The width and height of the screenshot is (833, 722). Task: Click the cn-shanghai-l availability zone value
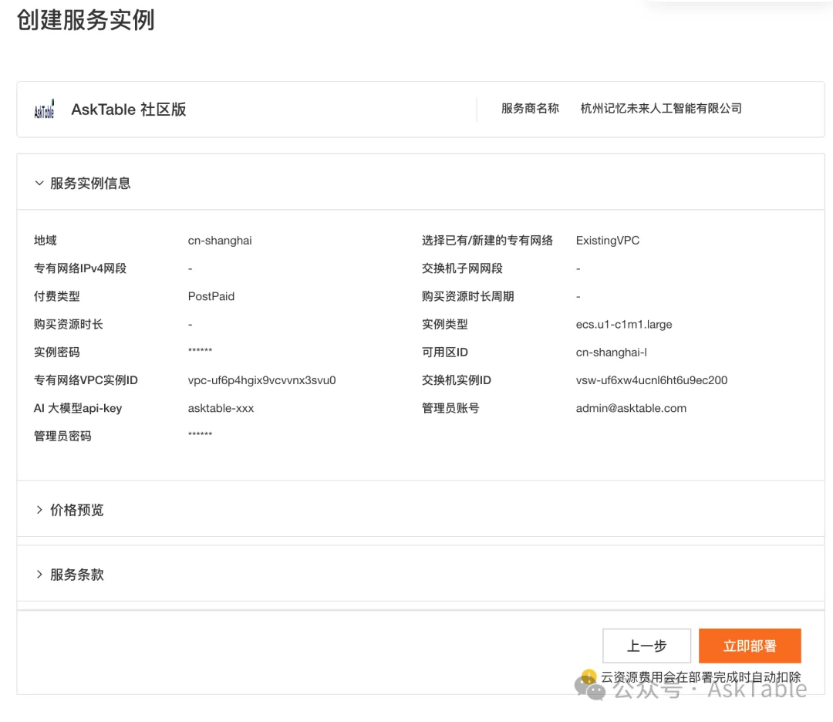point(612,353)
